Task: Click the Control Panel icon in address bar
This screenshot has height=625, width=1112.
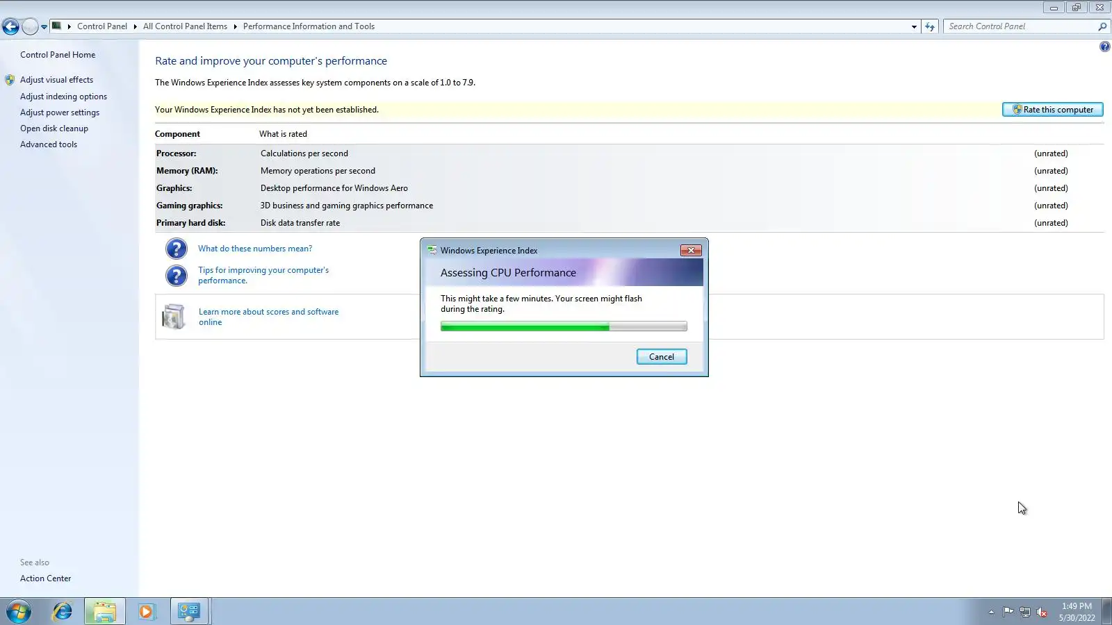Action: click(57, 26)
